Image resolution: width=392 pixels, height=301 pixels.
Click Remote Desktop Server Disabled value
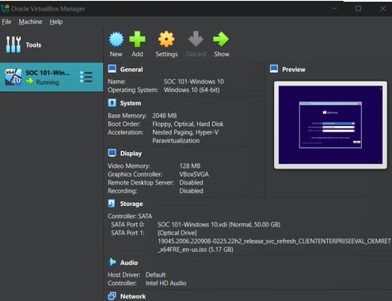pos(191,182)
